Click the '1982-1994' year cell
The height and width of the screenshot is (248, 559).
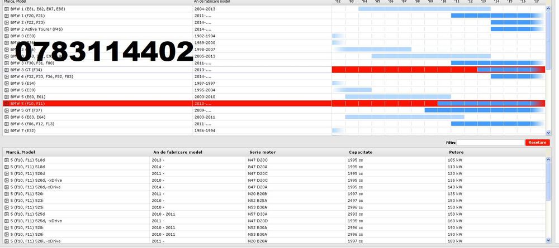[x=205, y=36]
